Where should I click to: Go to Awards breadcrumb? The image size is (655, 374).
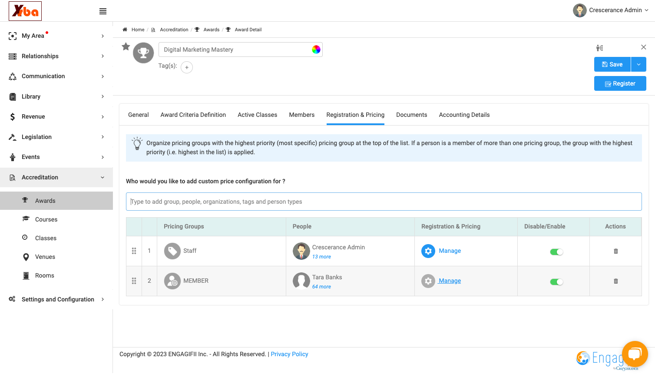pos(212,30)
